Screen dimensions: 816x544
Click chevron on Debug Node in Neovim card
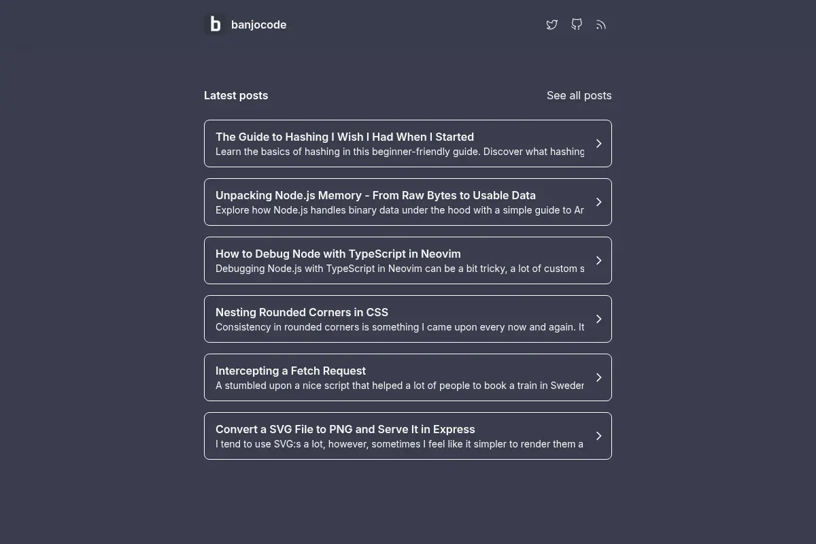(598, 260)
